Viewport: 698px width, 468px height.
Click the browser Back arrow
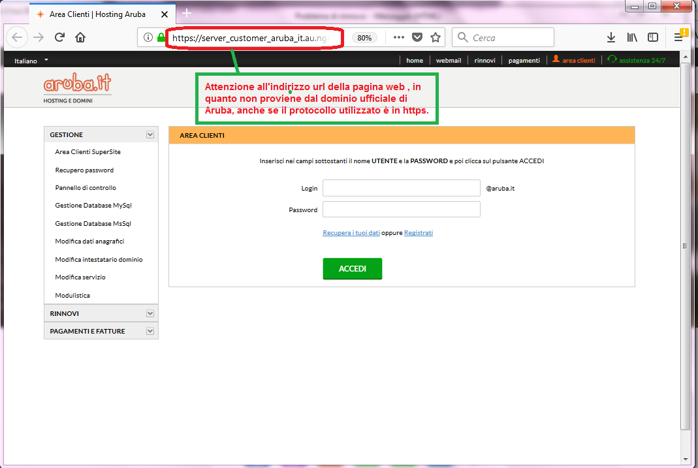17,37
